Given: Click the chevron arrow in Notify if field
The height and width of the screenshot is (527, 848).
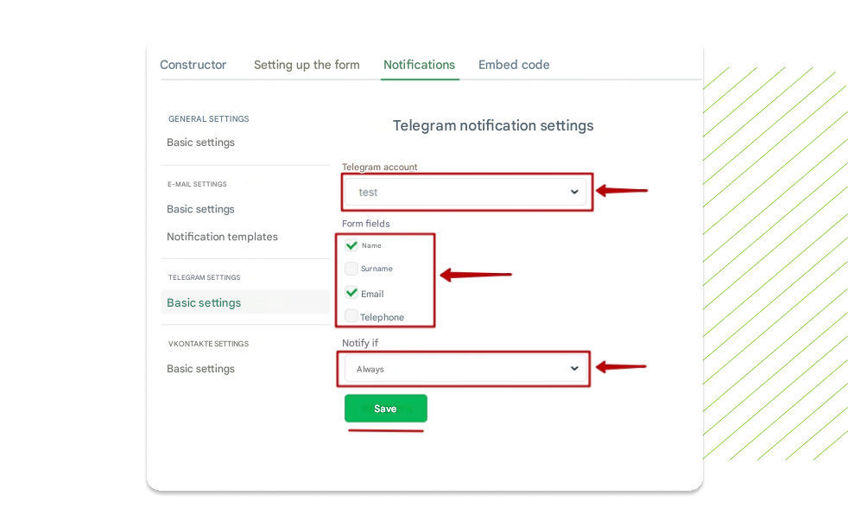Looking at the screenshot, I should pyautogui.click(x=574, y=369).
